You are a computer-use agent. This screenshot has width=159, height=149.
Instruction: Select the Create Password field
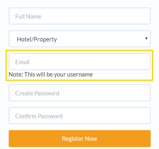[x=80, y=93]
